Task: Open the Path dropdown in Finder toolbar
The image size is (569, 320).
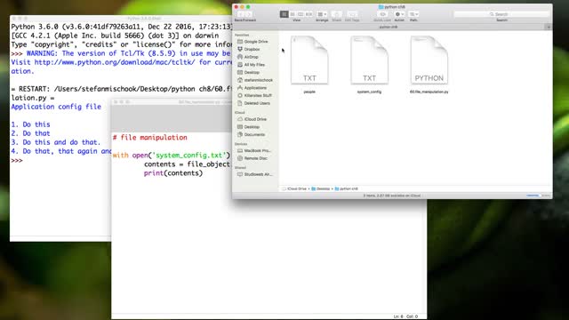Action: coord(413,14)
